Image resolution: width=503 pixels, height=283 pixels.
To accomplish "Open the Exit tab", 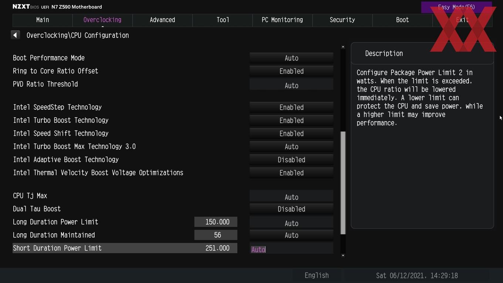I will point(462,20).
